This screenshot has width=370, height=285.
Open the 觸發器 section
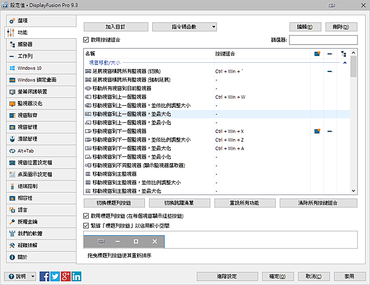click(x=41, y=44)
